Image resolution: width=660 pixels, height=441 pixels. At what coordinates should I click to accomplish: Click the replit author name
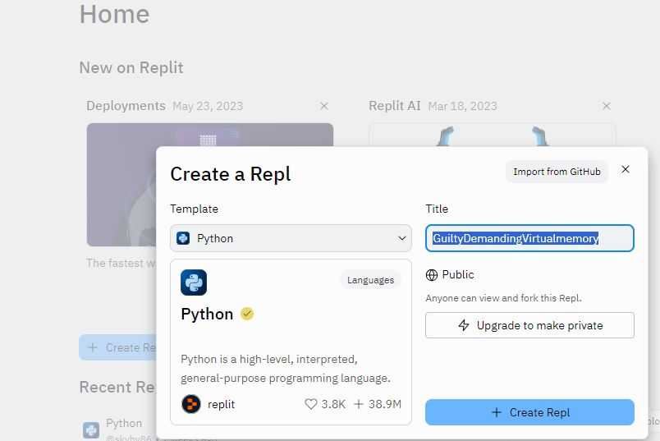click(x=221, y=404)
